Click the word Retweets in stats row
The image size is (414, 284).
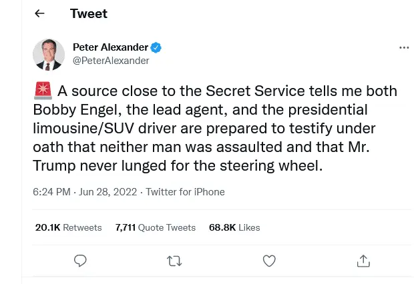83,227
